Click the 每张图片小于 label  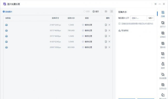(124, 18)
